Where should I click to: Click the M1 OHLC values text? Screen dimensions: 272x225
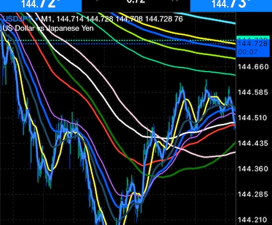pos(112,19)
